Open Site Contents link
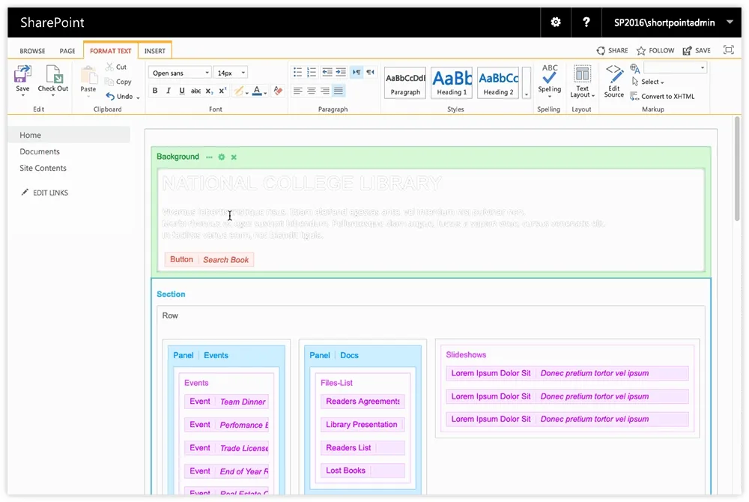Screen dimensions: 749x502 coord(43,168)
